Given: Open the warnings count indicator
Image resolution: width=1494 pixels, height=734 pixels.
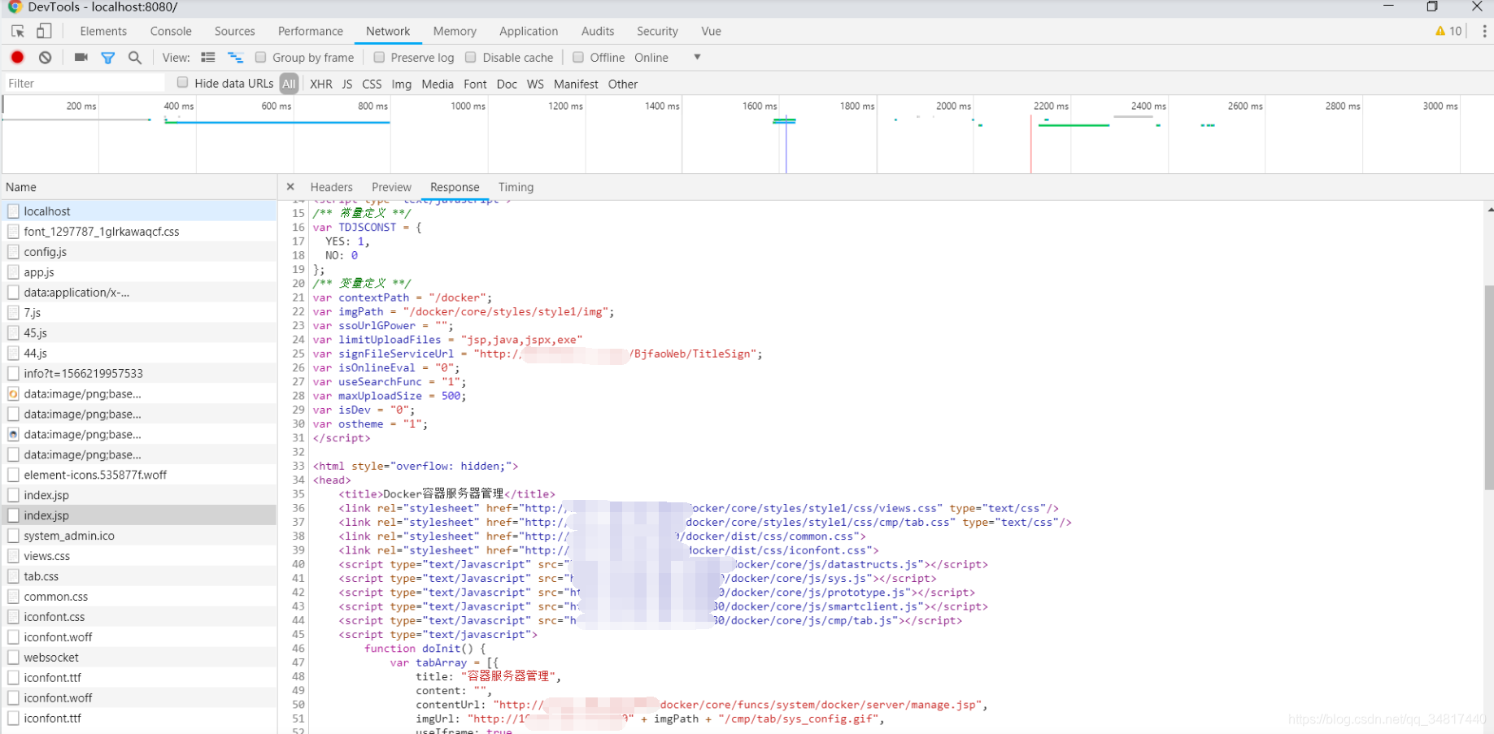Looking at the screenshot, I should [1448, 31].
